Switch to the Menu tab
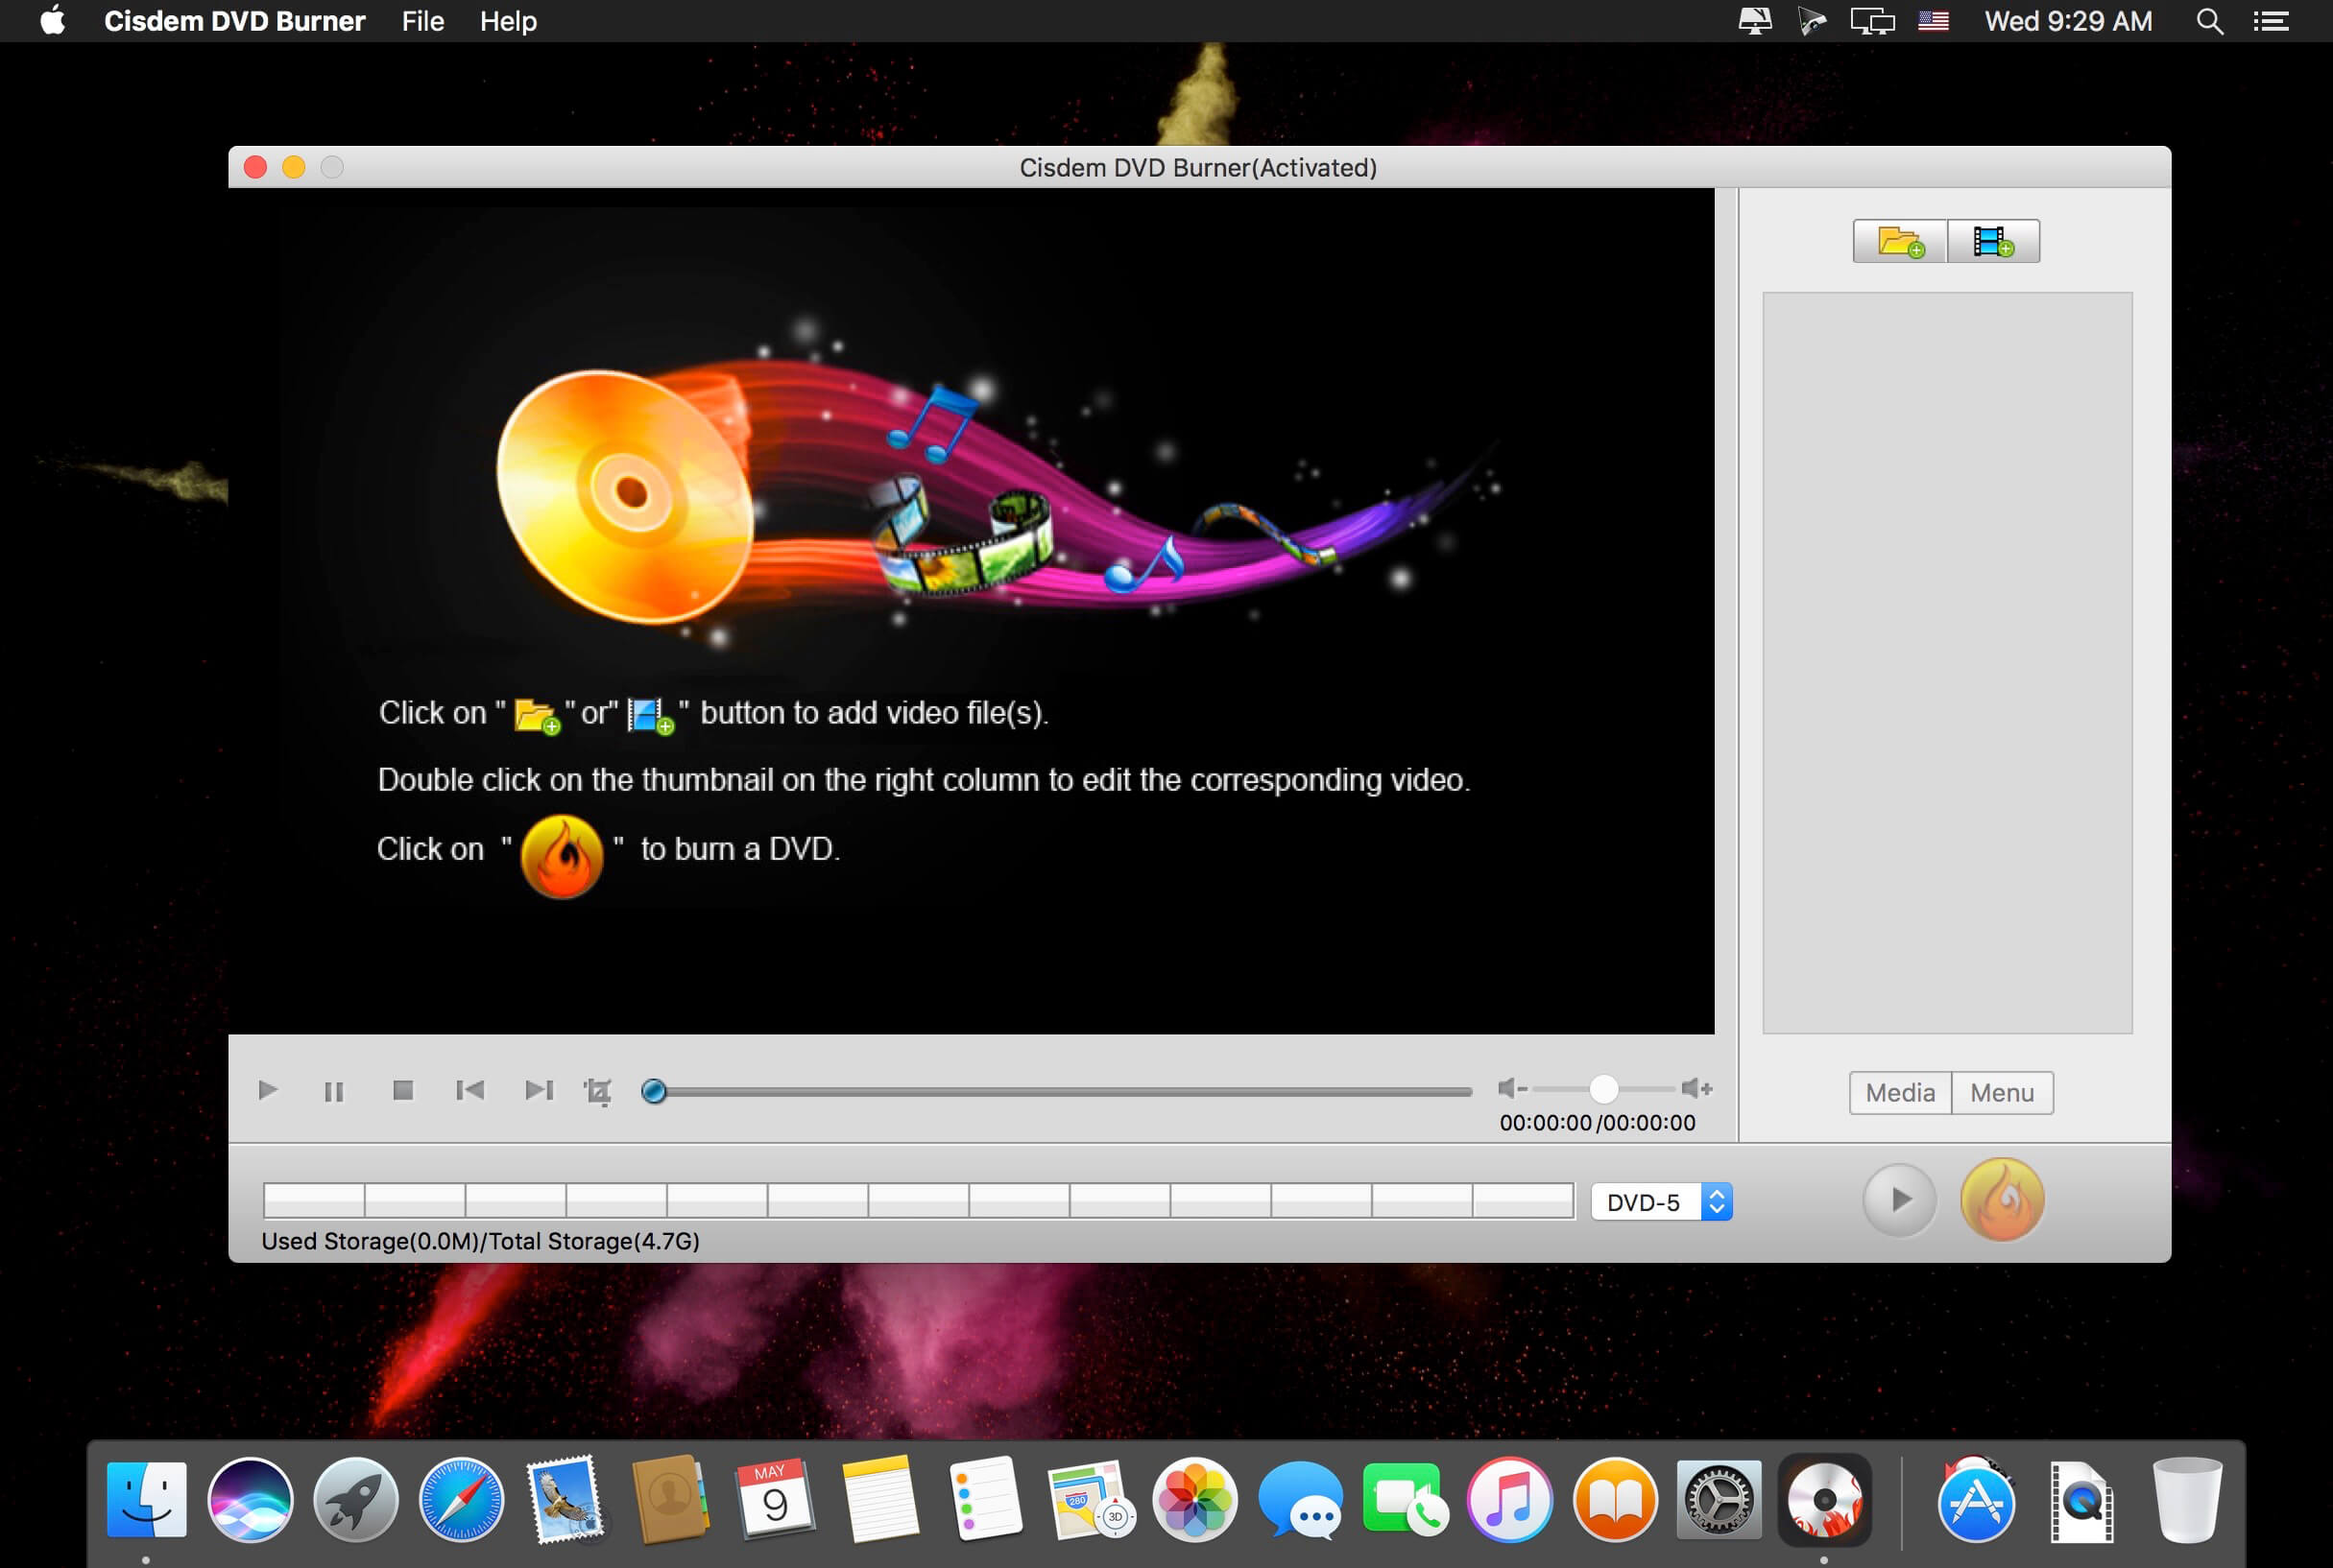2333x1568 pixels. (2002, 1092)
